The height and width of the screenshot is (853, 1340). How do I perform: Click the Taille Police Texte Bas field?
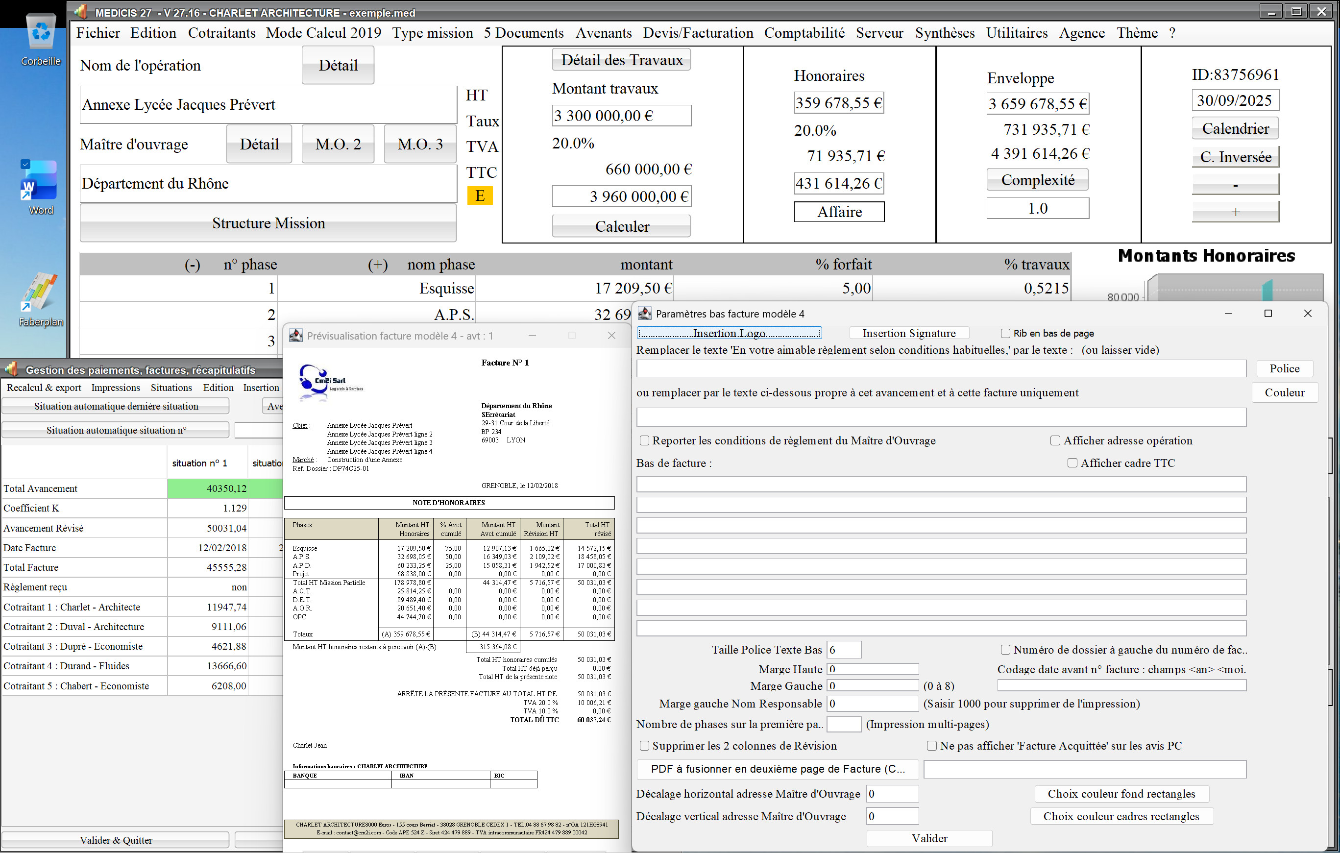coord(844,649)
